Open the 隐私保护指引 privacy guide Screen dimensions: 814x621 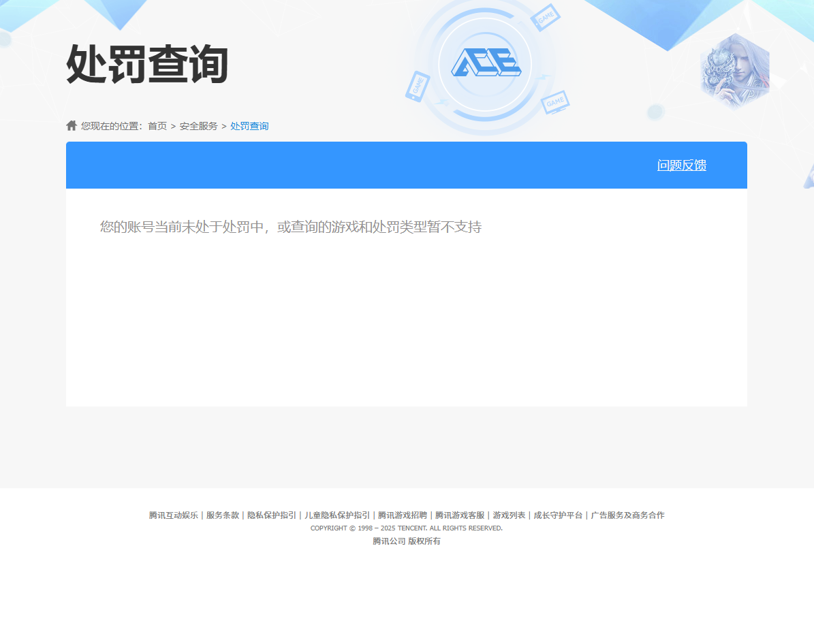click(x=272, y=515)
